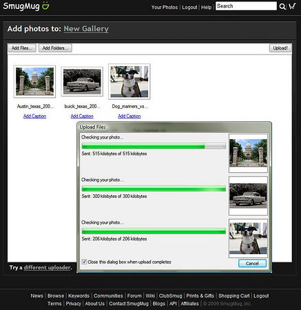Open Blogs in the footer
The height and width of the screenshot is (310, 301).
pos(159,304)
